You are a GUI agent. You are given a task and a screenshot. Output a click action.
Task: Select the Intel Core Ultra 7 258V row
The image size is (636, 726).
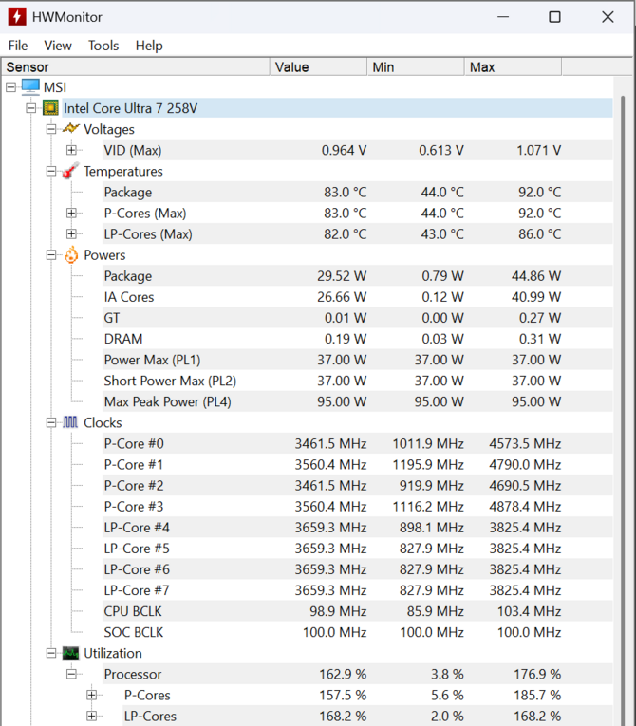[337, 108]
